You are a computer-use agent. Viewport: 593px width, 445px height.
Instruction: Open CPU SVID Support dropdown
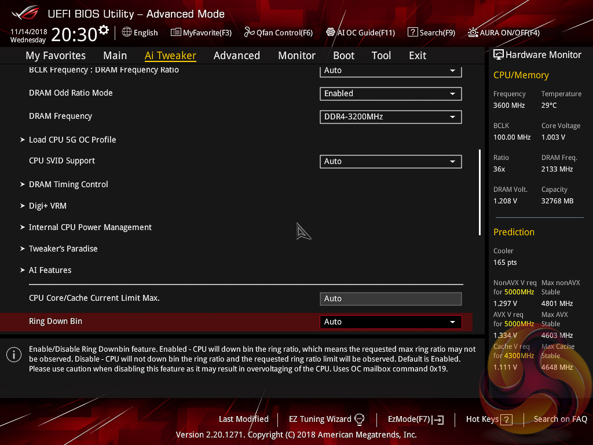(391, 162)
